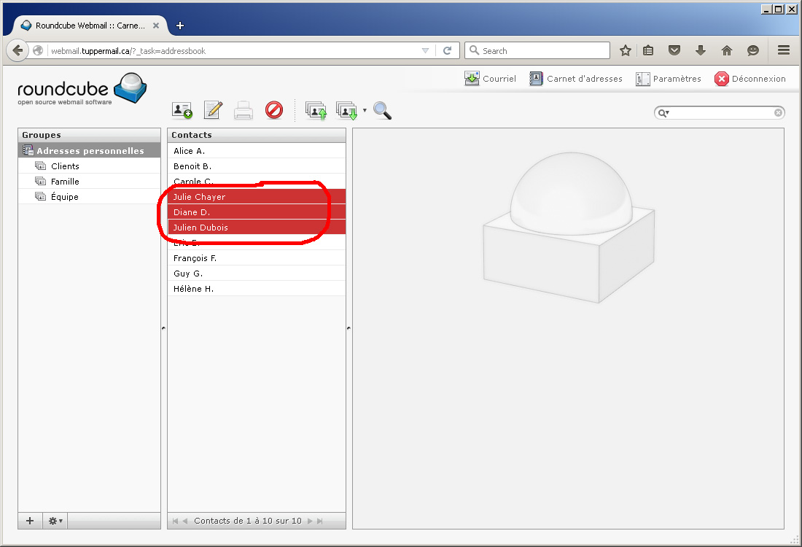Screen dimensions: 802x547
Task: Click the export contacts icon
Action: [x=346, y=110]
